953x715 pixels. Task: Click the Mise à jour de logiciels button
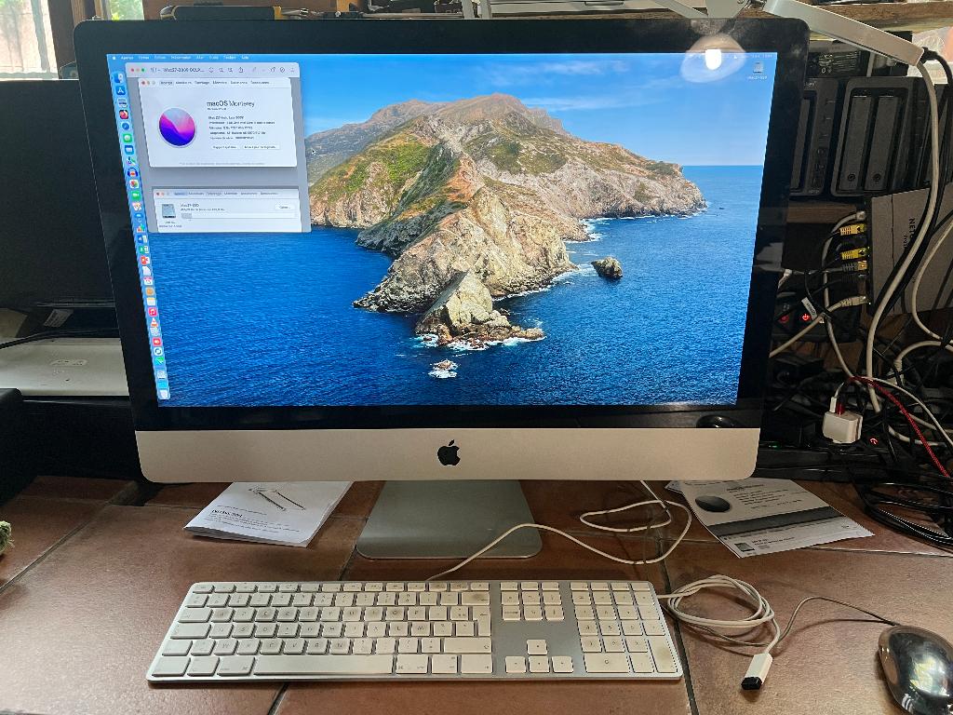[260, 146]
